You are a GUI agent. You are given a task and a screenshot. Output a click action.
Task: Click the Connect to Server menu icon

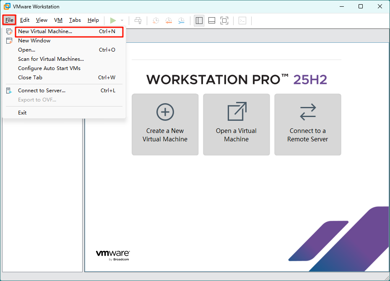pos(9,91)
